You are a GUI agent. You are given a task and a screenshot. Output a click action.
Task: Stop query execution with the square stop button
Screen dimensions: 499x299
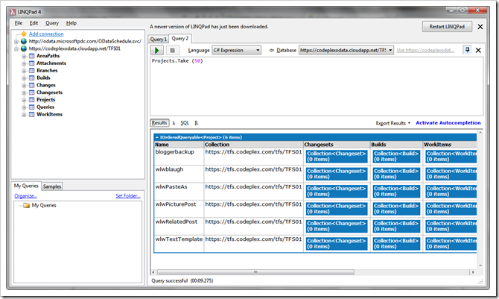(173, 51)
